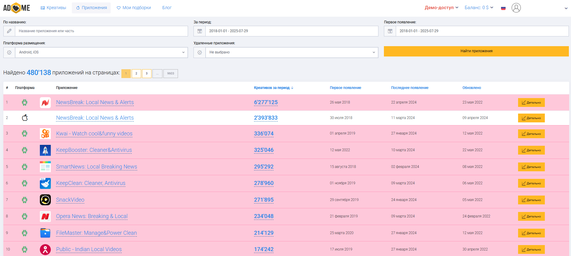Viewport: 571px width, 256px height.
Task: Click the FileMaster folder app icon
Action: (45, 233)
